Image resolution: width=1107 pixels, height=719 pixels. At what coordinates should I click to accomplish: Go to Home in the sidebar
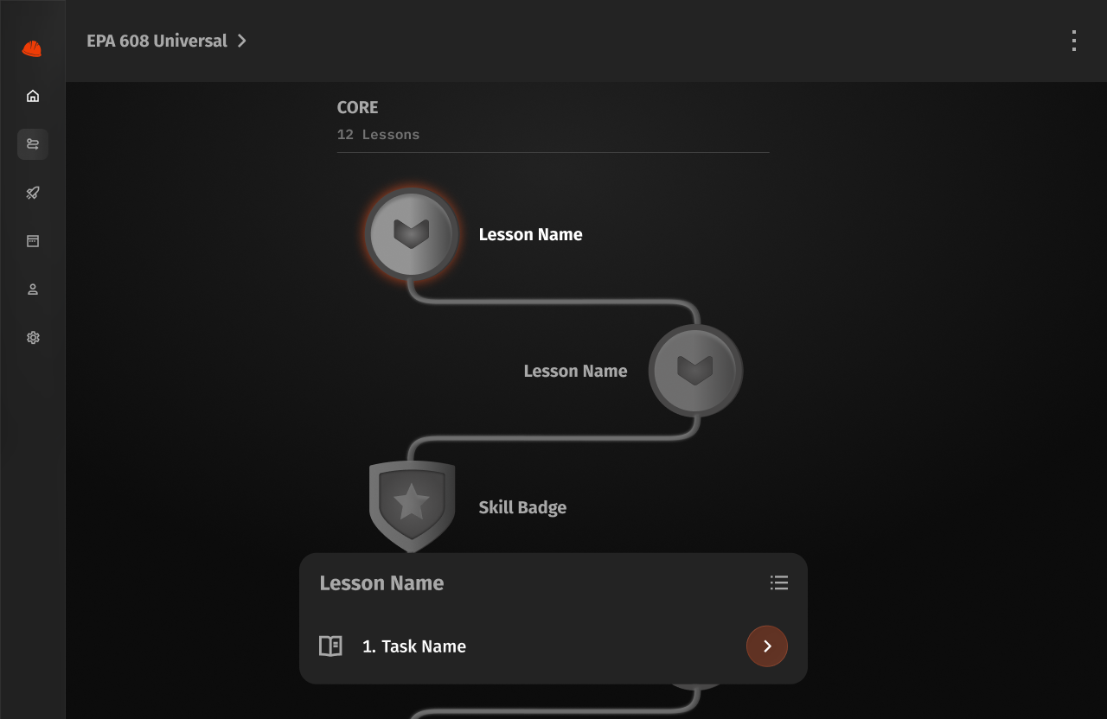coord(33,96)
